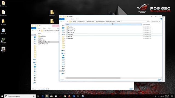Open ScriptHook zip folder on desktop
This screenshot has height=98, width=175.
(x=52, y=13)
